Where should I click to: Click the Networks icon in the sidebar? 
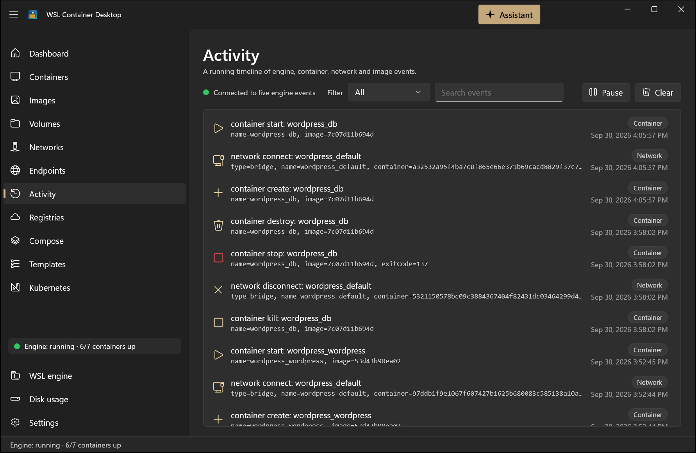point(15,147)
